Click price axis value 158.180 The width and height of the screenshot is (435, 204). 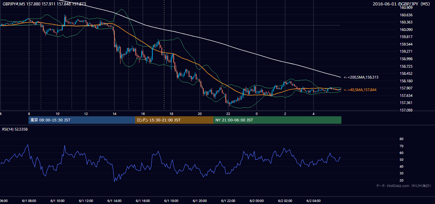point(406,81)
